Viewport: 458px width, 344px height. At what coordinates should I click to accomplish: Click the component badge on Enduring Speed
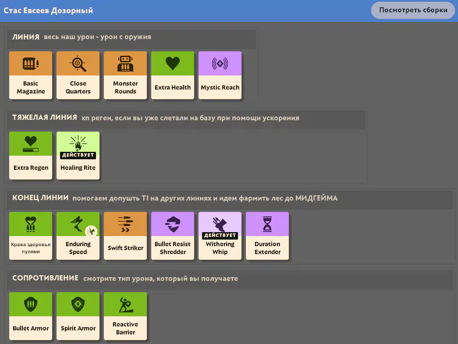[x=91, y=231]
